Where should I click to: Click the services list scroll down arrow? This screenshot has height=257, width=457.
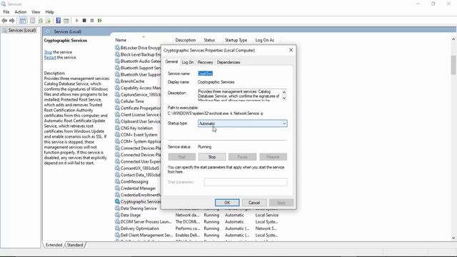point(453,238)
